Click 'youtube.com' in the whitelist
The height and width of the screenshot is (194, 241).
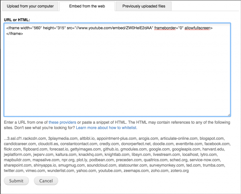pyautogui.click(x=110, y=171)
